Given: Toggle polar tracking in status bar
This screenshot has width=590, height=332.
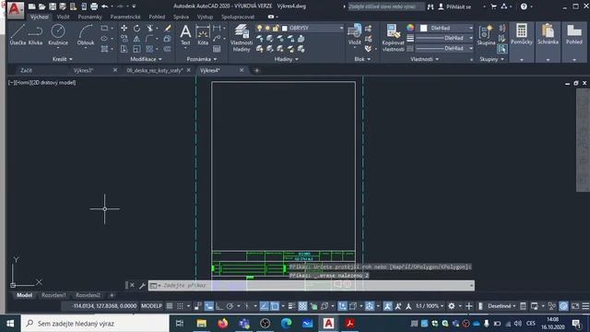Looking at the screenshot, I should coord(230,306).
